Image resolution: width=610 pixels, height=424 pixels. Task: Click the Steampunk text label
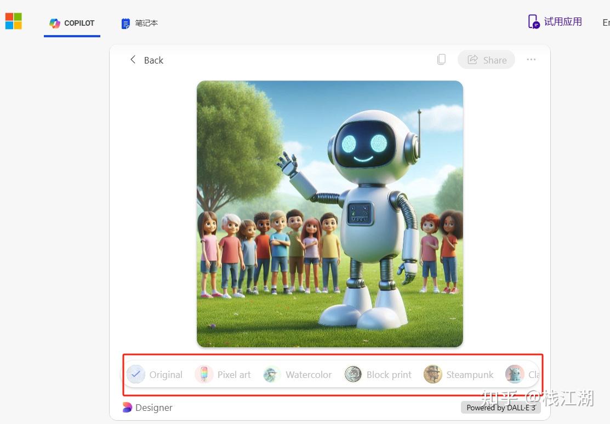pyautogui.click(x=470, y=375)
